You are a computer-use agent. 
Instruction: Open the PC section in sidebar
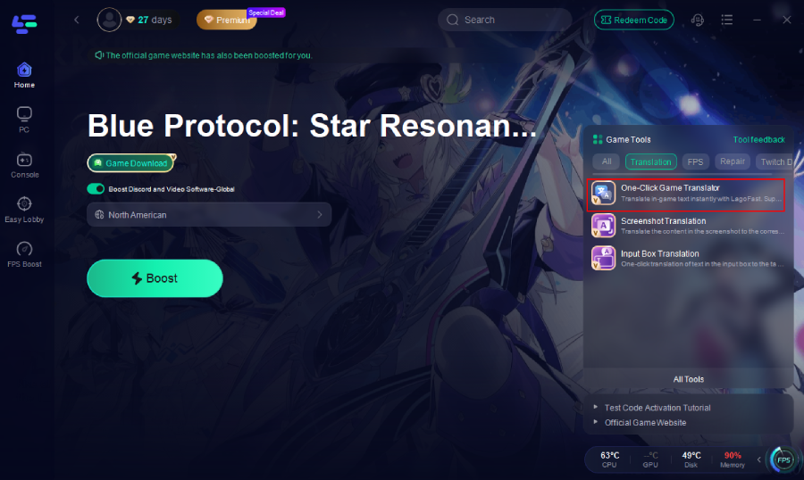24,120
